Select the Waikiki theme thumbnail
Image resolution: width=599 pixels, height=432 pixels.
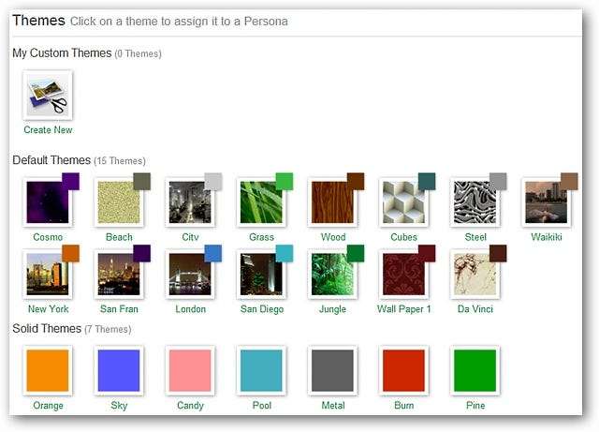[546, 202]
